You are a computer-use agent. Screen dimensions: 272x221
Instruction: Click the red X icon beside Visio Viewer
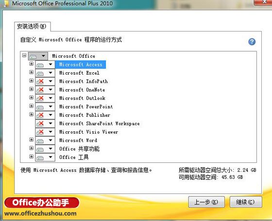40,132
